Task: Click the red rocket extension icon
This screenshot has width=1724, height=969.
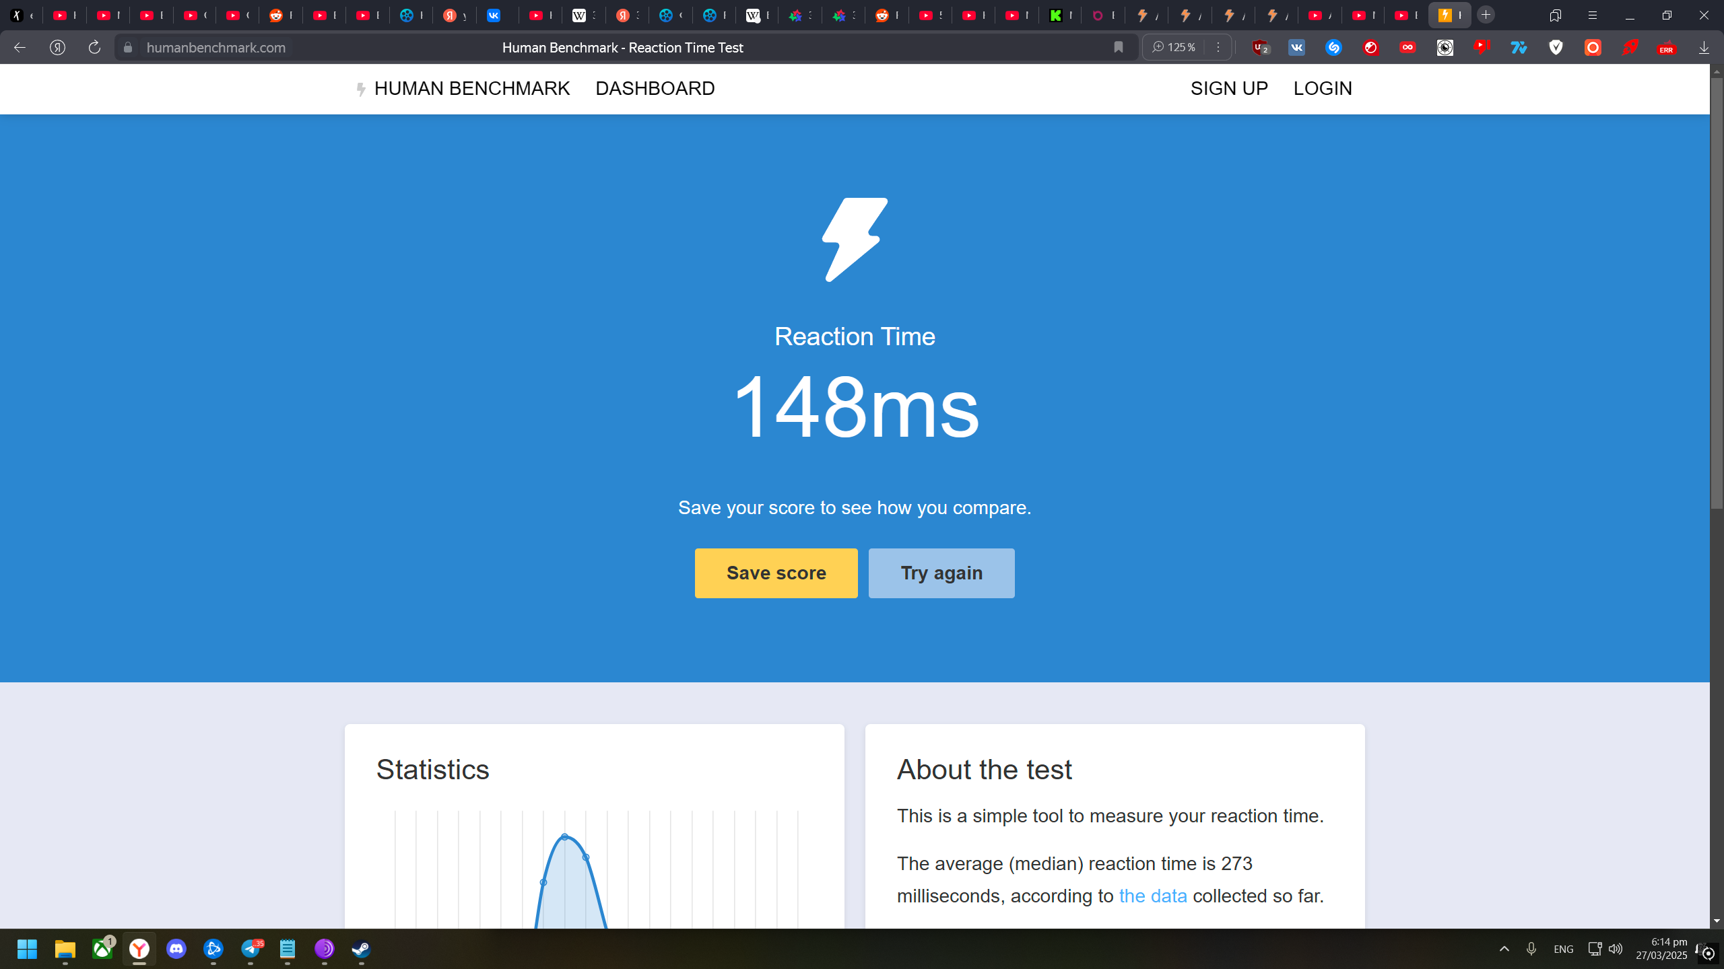Action: pyautogui.click(x=1630, y=47)
